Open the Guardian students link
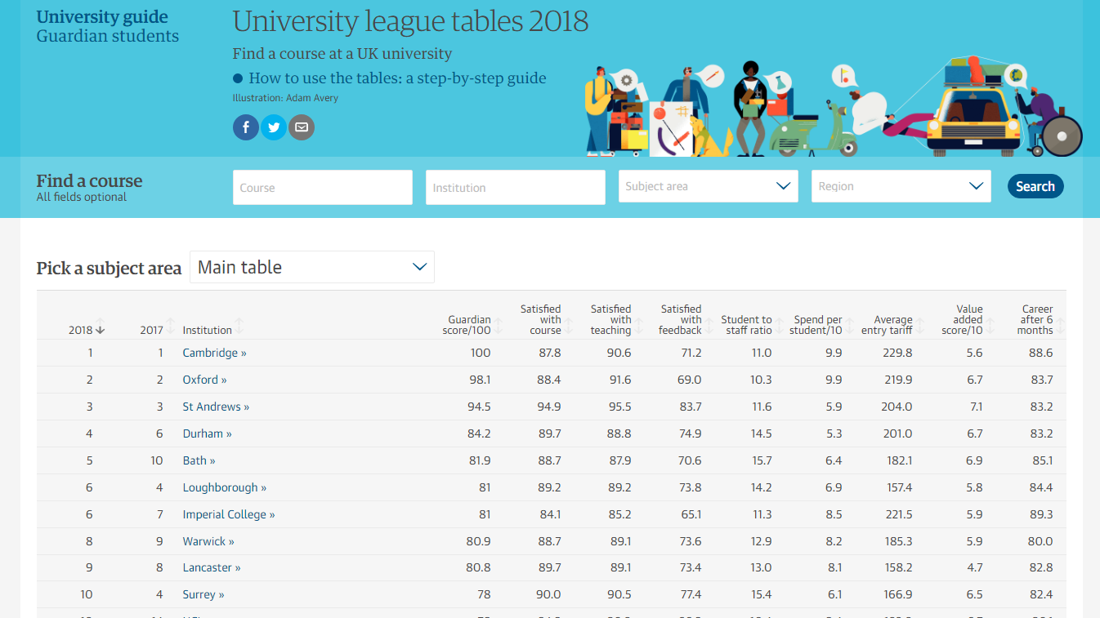Image resolution: width=1100 pixels, height=618 pixels. click(x=108, y=36)
